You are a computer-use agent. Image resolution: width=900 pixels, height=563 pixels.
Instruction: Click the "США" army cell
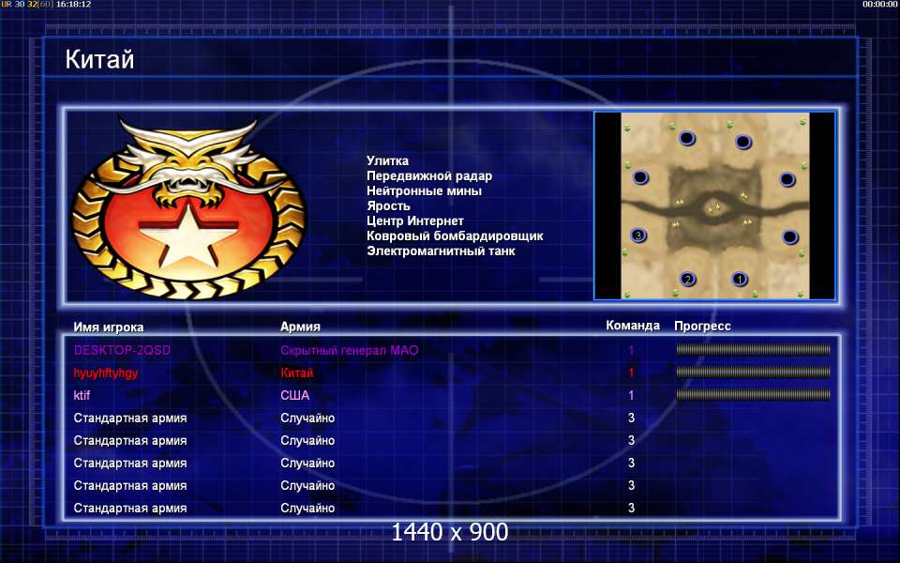[x=295, y=395]
